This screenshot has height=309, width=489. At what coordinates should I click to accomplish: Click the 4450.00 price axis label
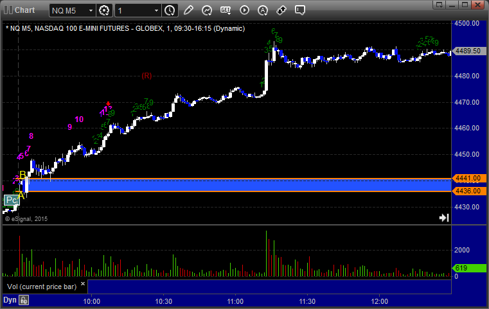(x=467, y=154)
